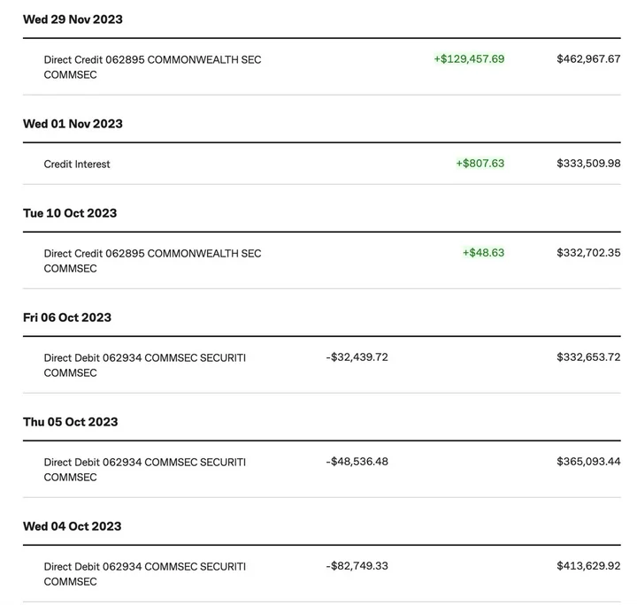This screenshot has height=605, width=637.
Task: Click the -$32,439.72 debit amount
Action: click(x=357, y=357)
